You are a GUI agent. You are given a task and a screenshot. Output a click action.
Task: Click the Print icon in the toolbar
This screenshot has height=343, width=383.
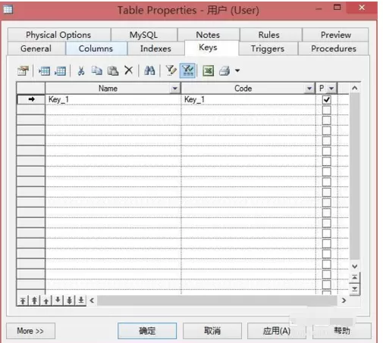[x=224, y=70]
